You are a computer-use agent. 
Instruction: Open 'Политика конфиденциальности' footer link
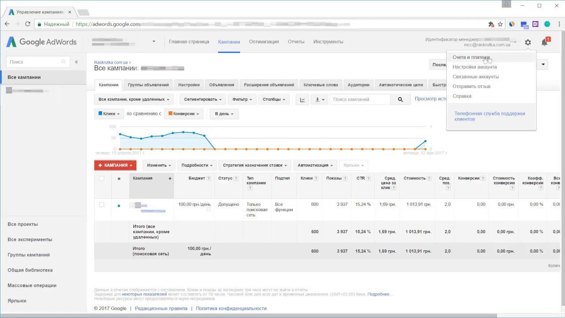click(231, 309)
